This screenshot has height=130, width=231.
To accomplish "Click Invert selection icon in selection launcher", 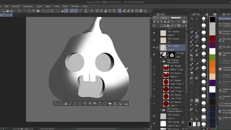I will pos(65,103).
